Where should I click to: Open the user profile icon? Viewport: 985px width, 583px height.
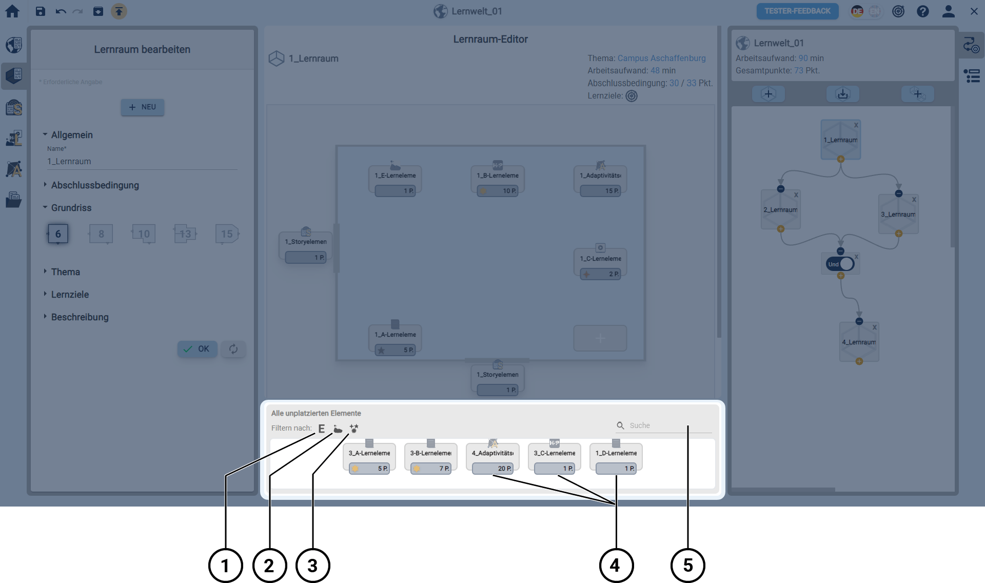[x=948, y=11]
